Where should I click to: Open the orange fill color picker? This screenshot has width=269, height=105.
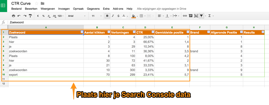[134, 16]
